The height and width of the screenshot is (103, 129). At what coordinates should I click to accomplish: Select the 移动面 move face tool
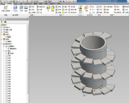tap(72, 7)
